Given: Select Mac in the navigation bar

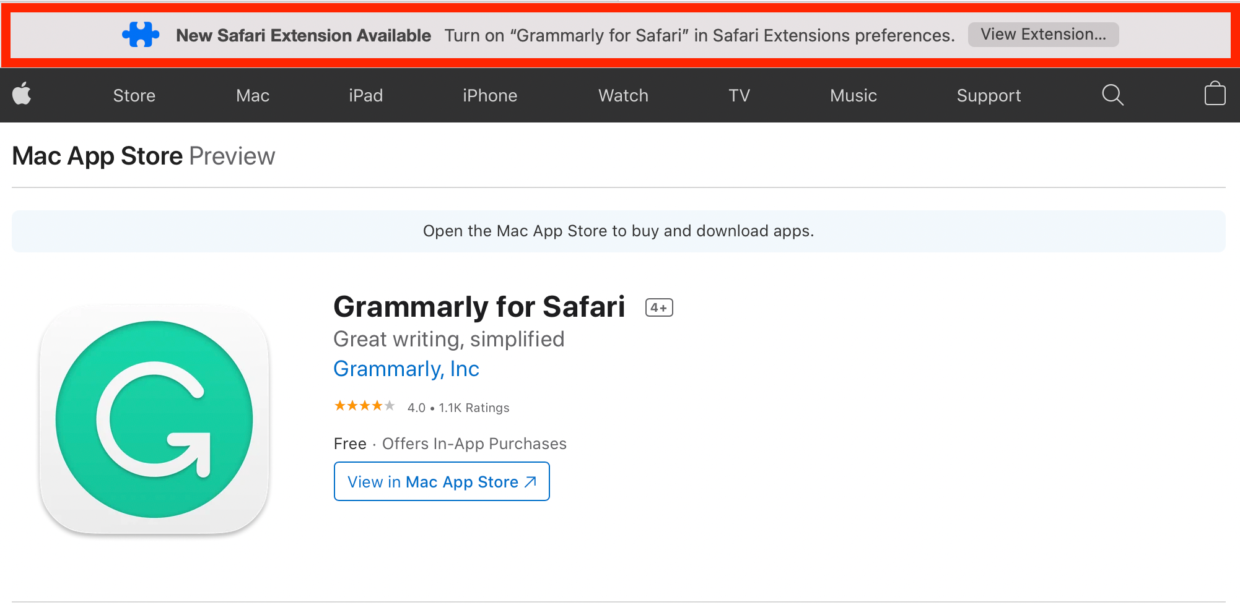Looking at the screenshot, I should pyautogui.click(x=253, y=95).
